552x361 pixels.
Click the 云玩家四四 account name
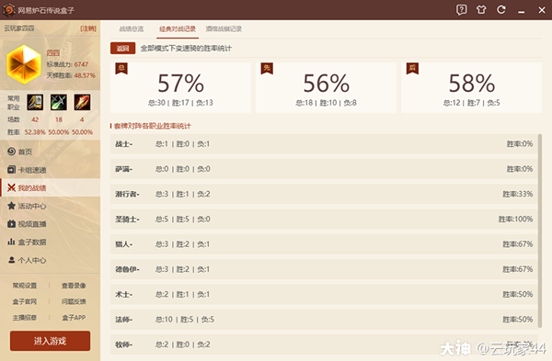click(19, 28)
